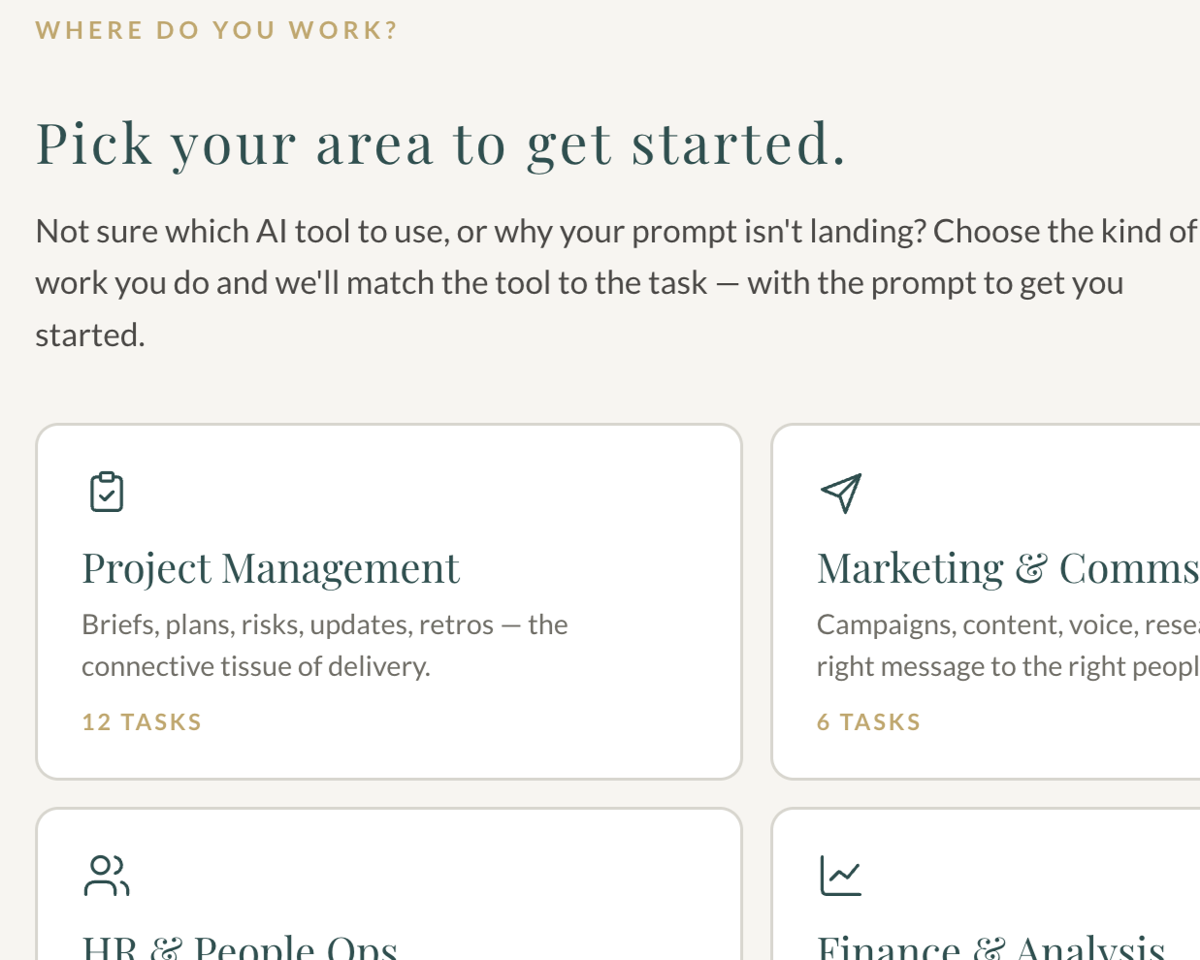Click the 12 TASKS label
The image size is (1200, 960).
(x=142, y=722)
